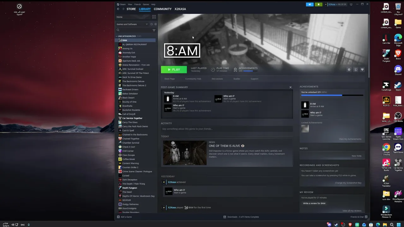Open Steam announcements megaphone icon
Screen dimensions: 404x227
tap(310, 4)
